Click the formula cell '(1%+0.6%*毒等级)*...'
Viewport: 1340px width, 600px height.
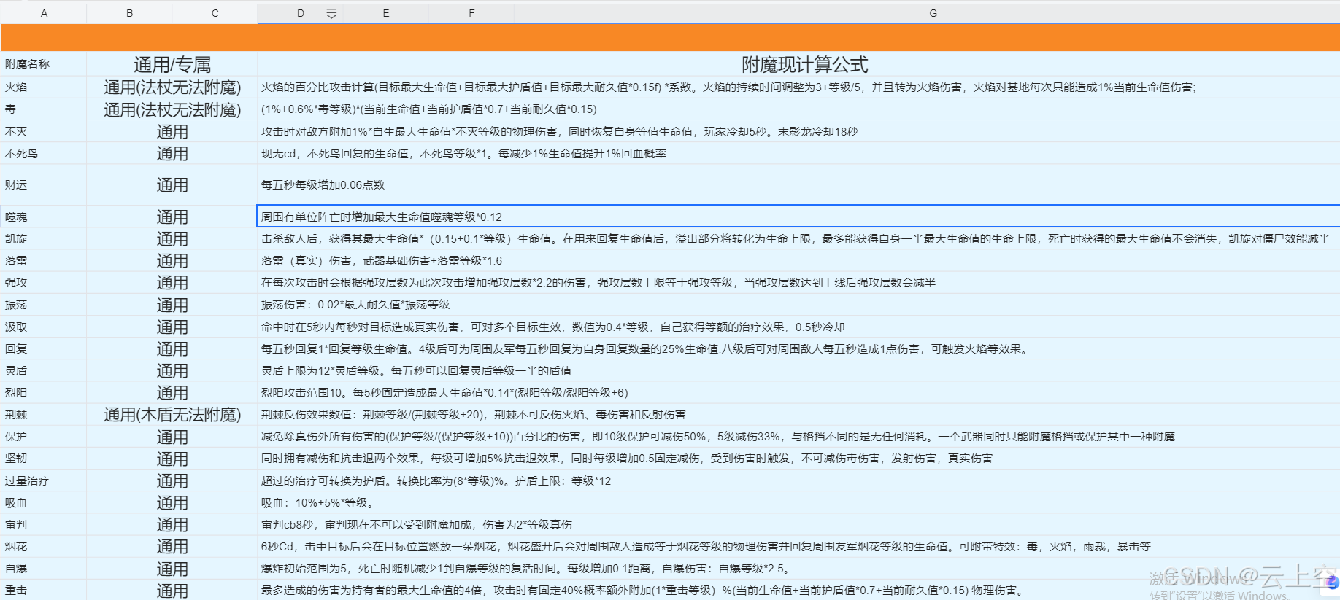coord(798,109)
